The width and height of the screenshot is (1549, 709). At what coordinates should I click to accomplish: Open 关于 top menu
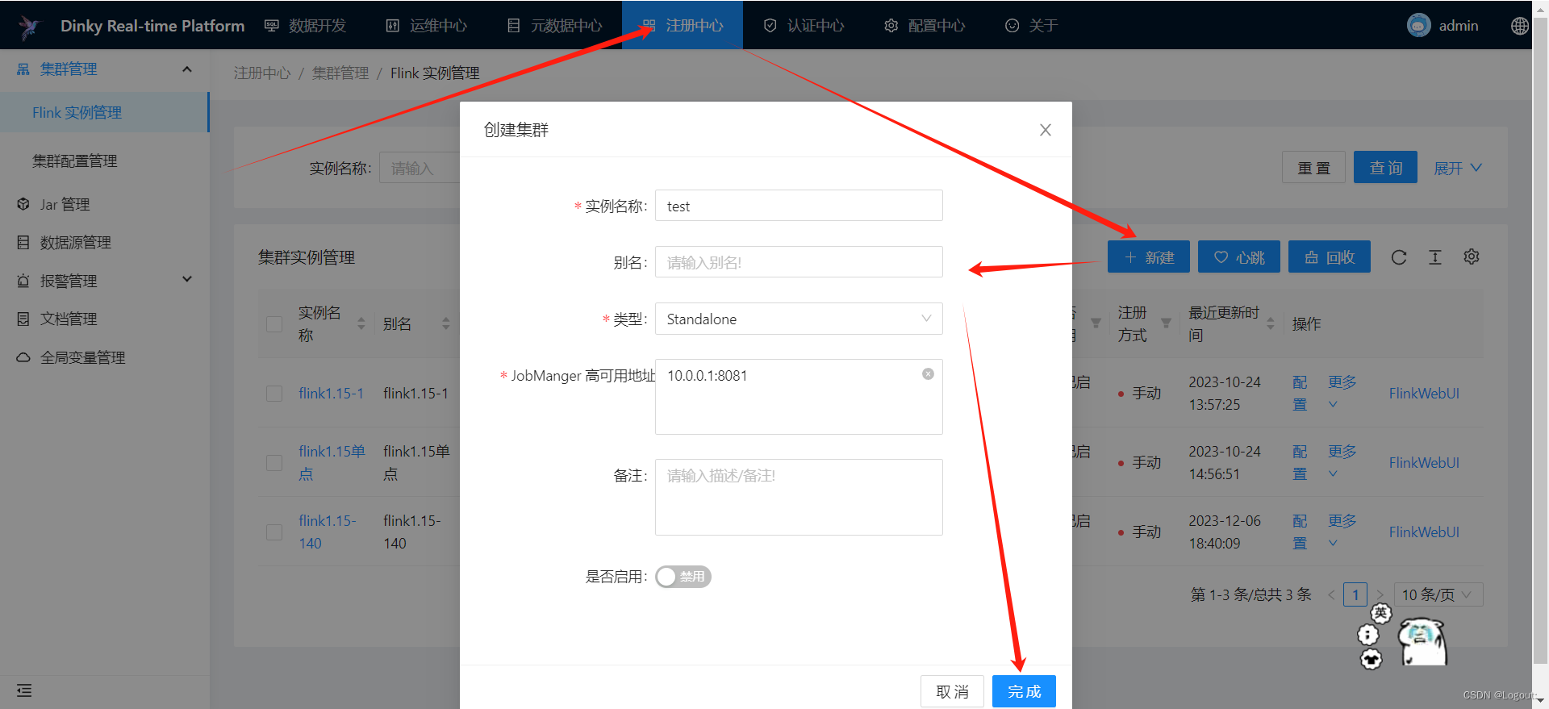pos(1032,26)
